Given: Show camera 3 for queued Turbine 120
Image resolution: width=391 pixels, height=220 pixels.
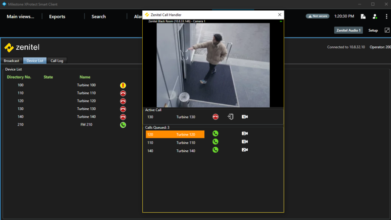Looking at the screenshot, I should [245, 134].
